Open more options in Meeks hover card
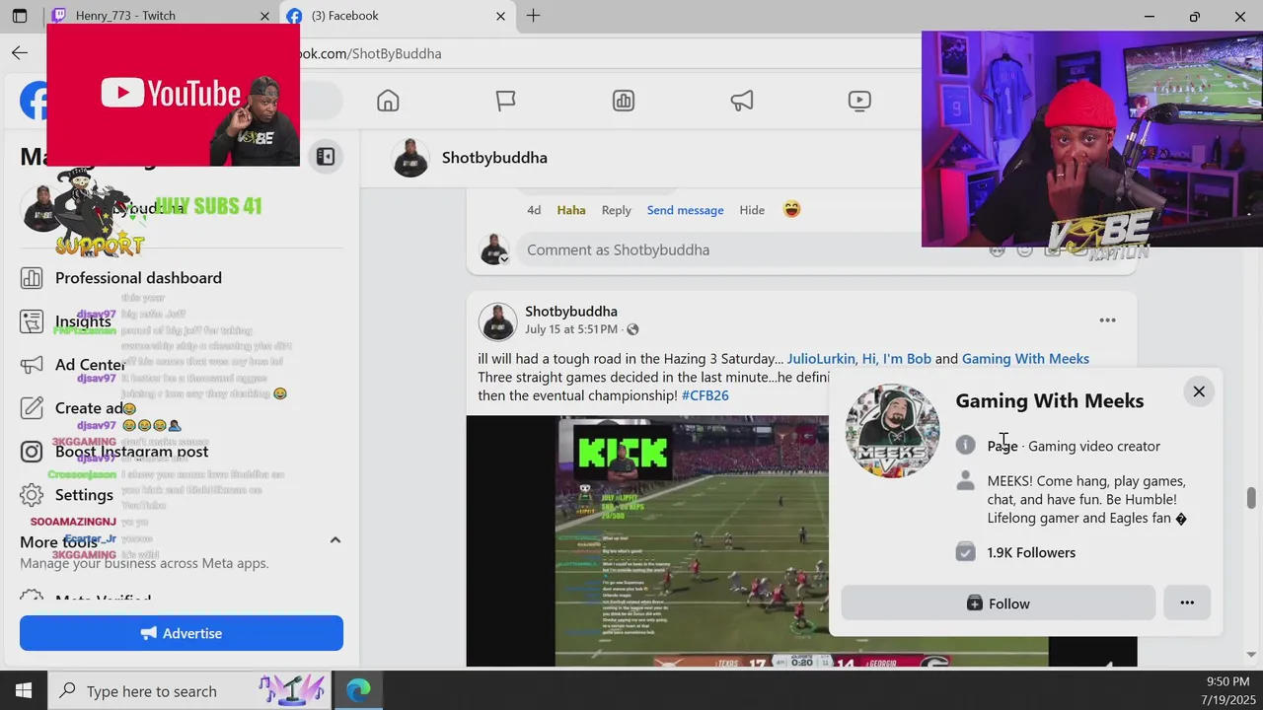 click(1187, 603)
